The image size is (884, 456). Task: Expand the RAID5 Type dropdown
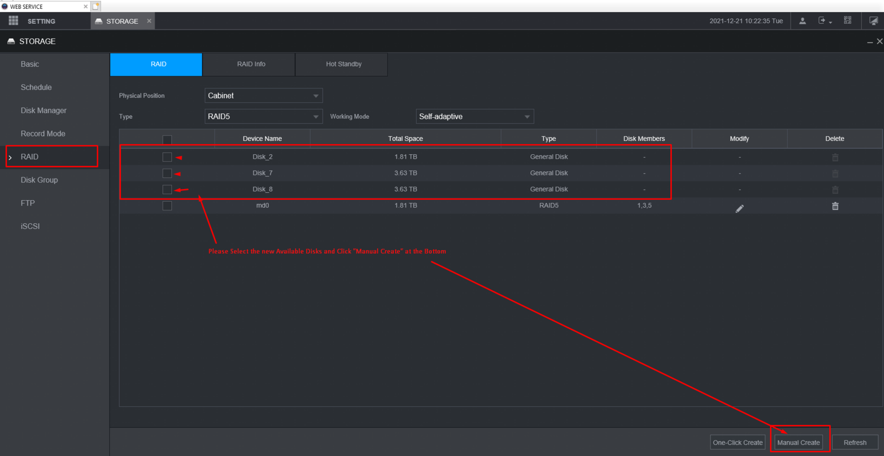click(x=264, y=117)
